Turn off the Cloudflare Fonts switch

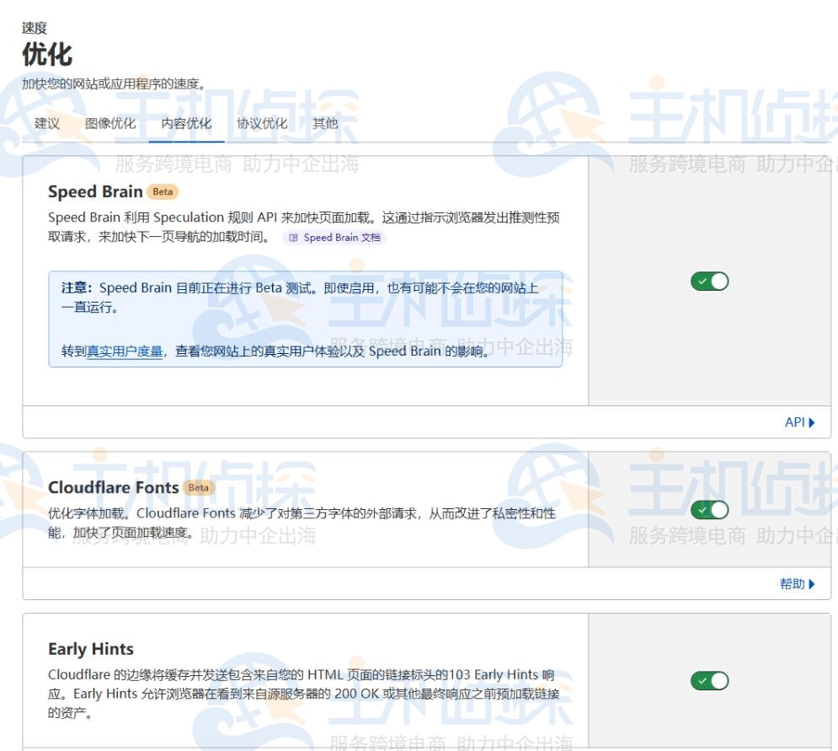coord(709,510)
